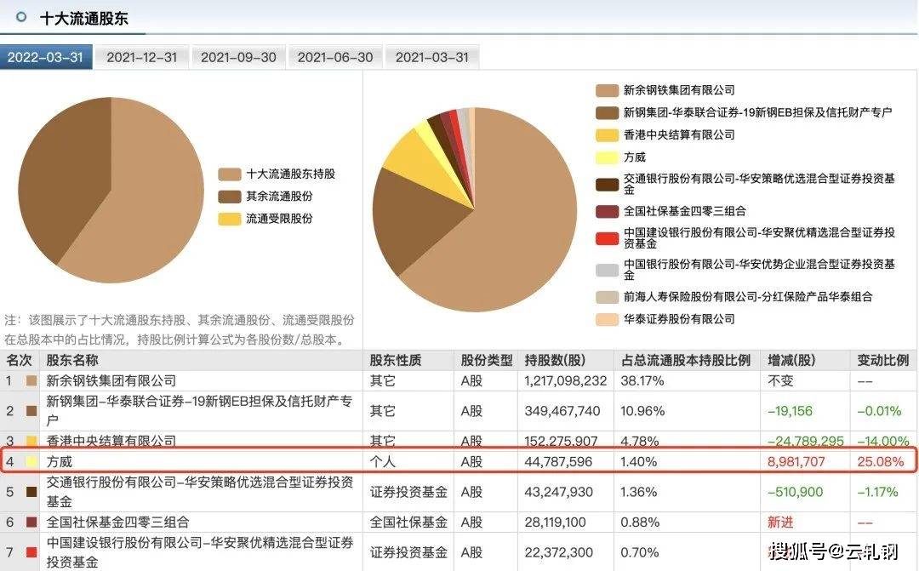Open the 2021-03-31 tab
This screenshot has height=571, width=919.
[432, 57]
